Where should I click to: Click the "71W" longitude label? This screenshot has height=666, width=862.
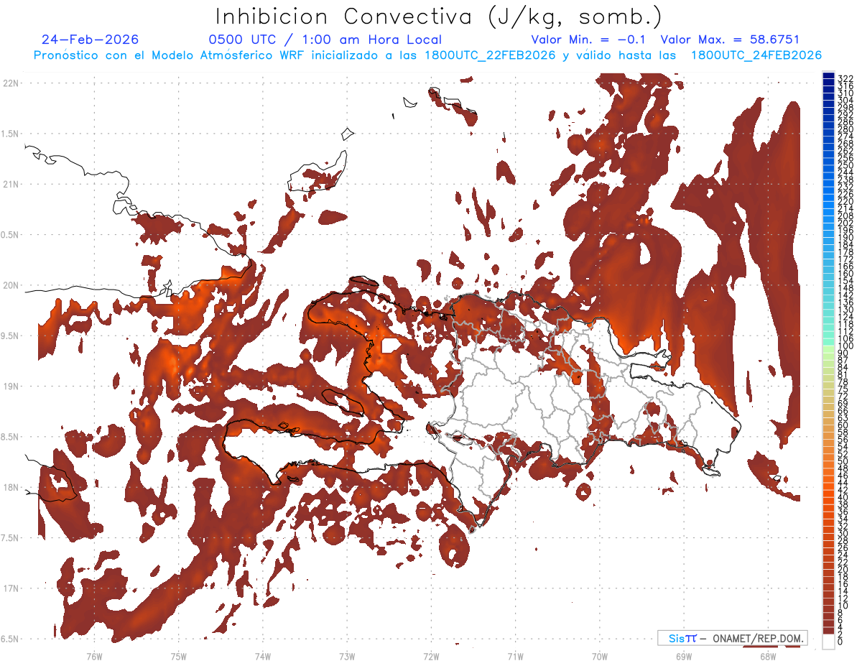tap(516, 656)
